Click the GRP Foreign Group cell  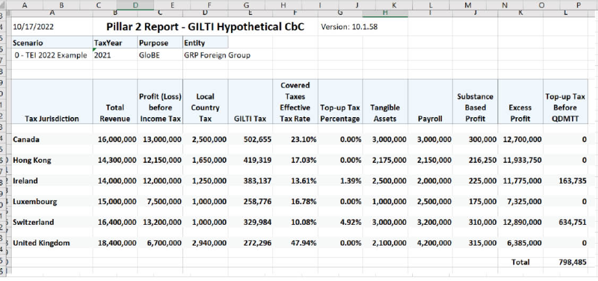pyautogui.click(x=217, y=56)
